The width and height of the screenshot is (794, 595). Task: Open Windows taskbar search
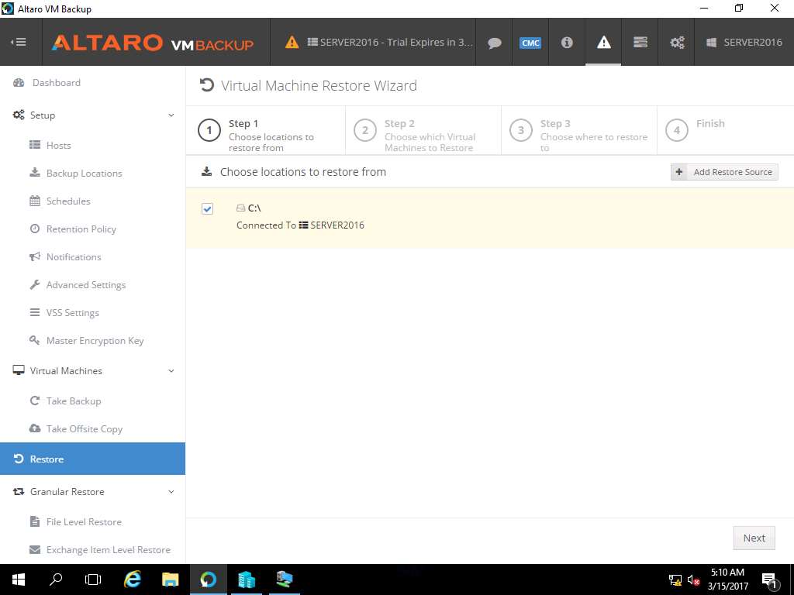pos(56,580)
